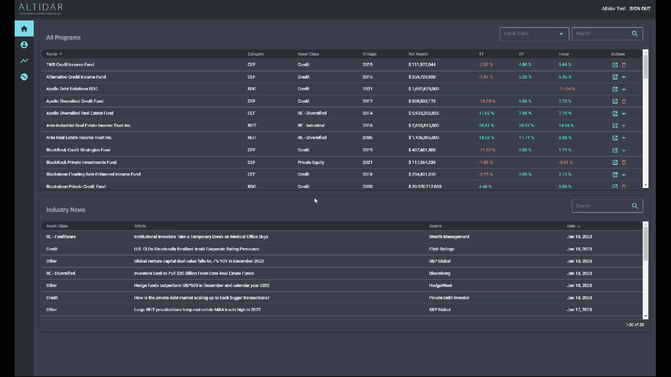Click the globe icon in the sidebar
The height and width of the screenshot is (377, 671).
point(24,77)
